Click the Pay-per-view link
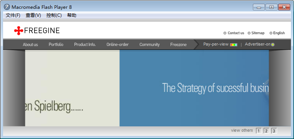This screenshot has width=294, height=139. pos(216,44)
